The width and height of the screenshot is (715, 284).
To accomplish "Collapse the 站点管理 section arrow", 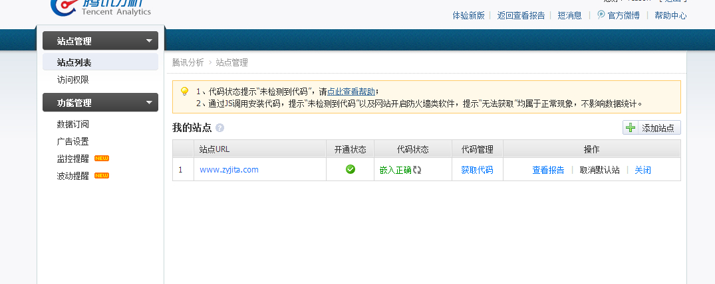I will point(149,41).
